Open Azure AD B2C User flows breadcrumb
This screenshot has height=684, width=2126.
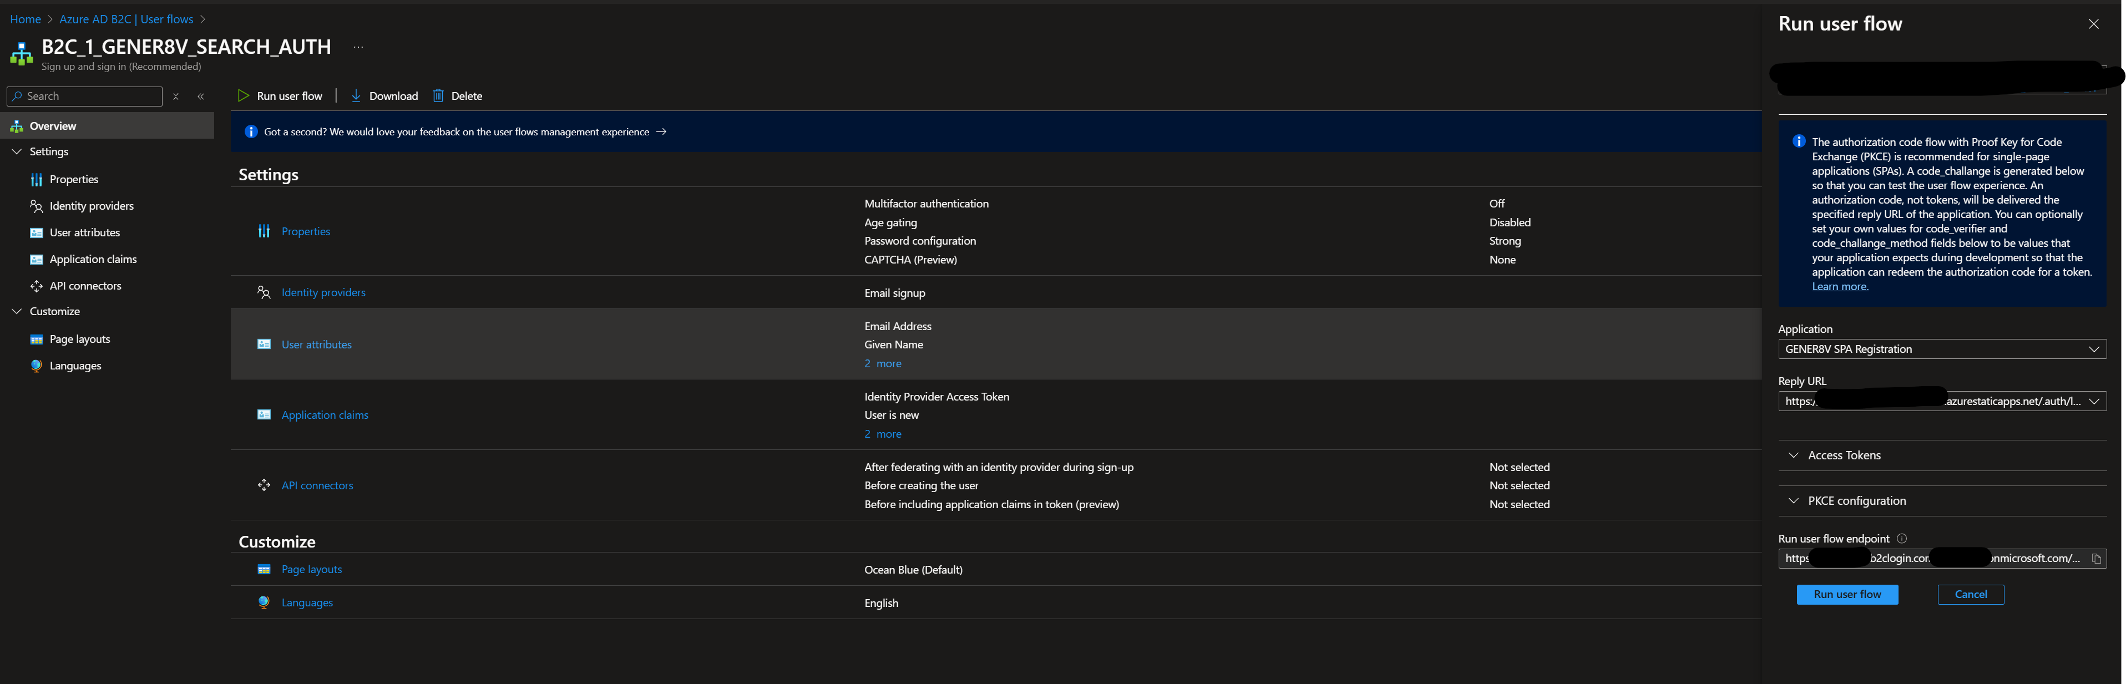[x=125, y=19]
